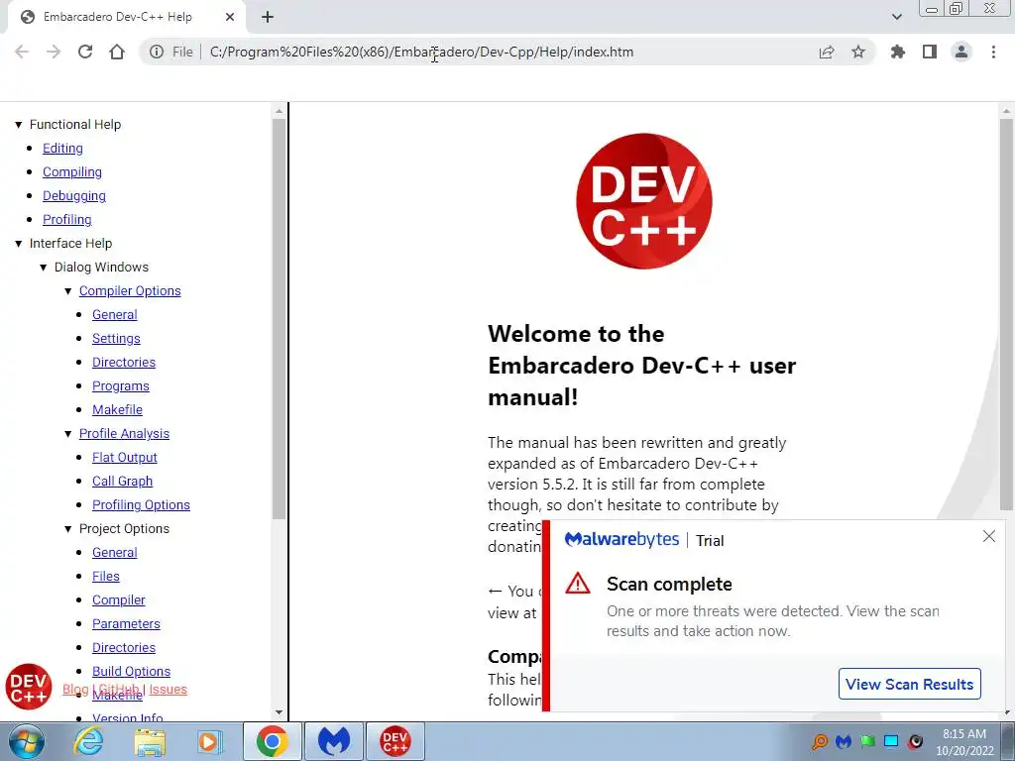Bookmark this page with the star
The width and height of the screenshot is (1015, 761).
[858, 52]
